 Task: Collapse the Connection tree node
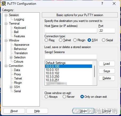[x=6, y=66]
